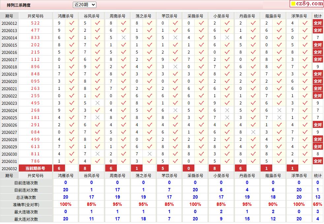This screenshot has width=324, height=224.
Task: Click 丹霞 total correct value 19
Action: 247,197
